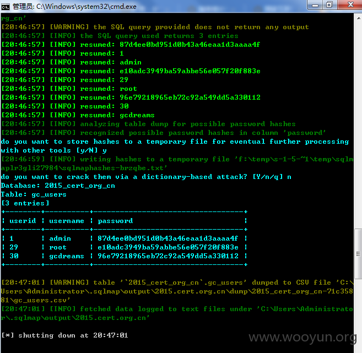Click username cell 'gcdreams' in the table
Image resolution: width=362 pixels, height=353 pixels.
[67, 256]
